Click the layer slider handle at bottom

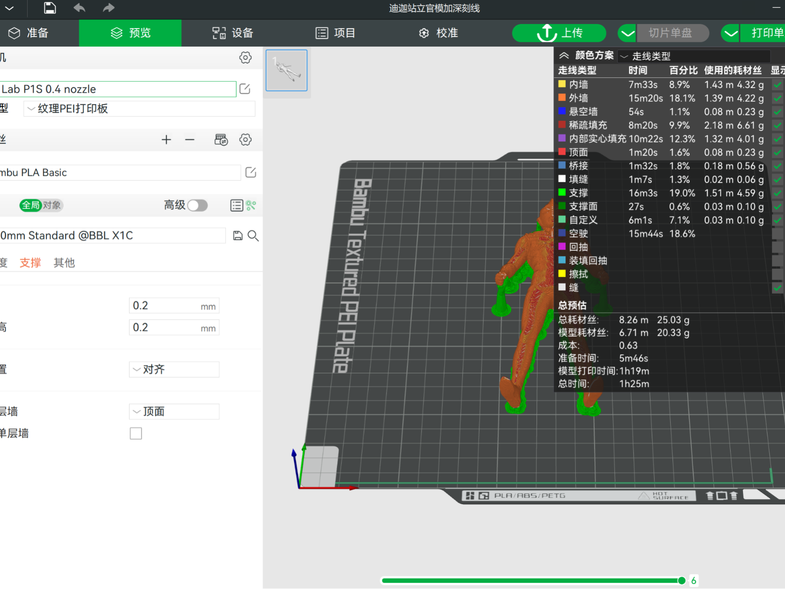pos(682,581)
